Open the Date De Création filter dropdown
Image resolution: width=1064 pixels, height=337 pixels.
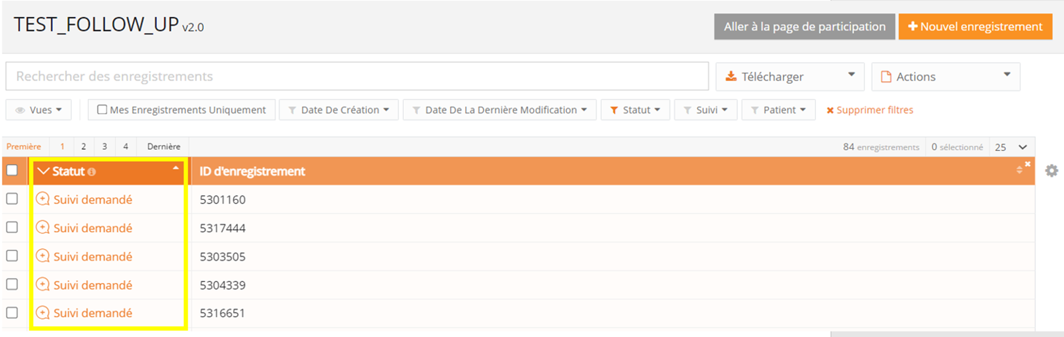(x=339, y=110)
